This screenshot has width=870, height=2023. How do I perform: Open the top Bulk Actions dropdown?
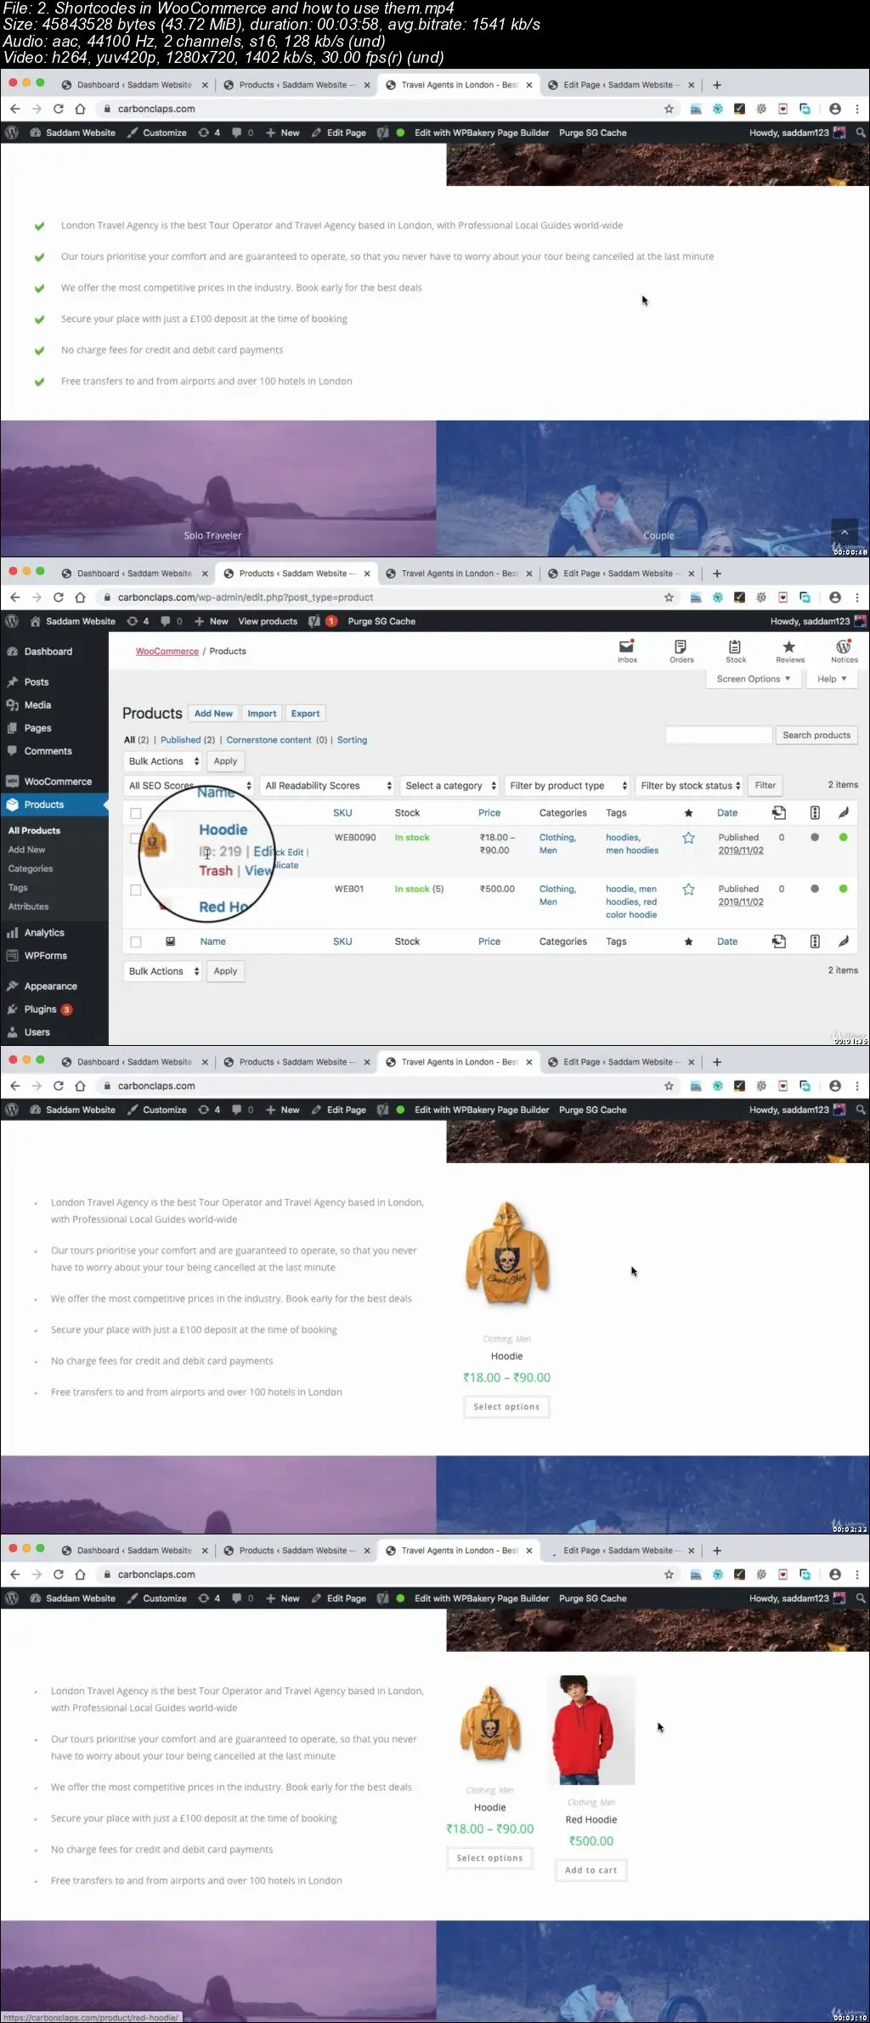pos(162,761)
